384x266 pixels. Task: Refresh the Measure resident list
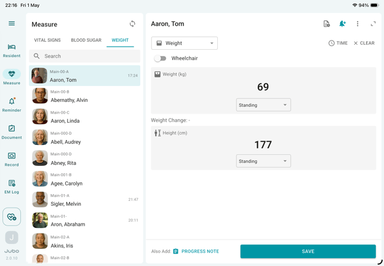[x=132, y=24]
